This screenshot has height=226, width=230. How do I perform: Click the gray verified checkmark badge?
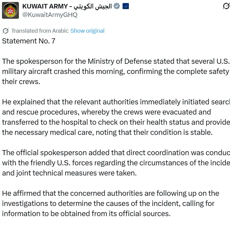pyautogui.click(x=116, y=6)
